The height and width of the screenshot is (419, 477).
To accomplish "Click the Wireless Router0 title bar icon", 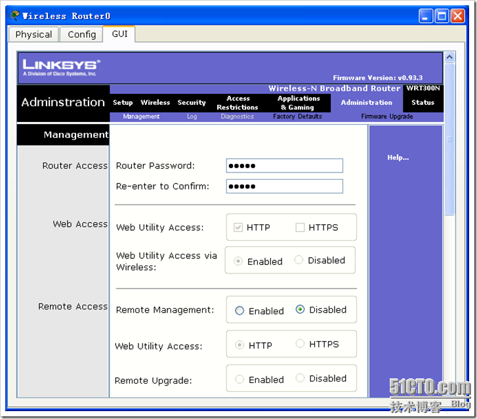I will (14, 15).
